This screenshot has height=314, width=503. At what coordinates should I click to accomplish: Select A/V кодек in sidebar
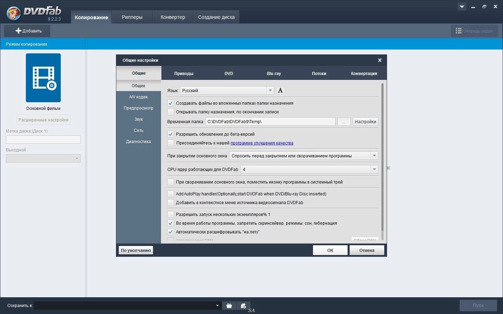tap(138, 97)
